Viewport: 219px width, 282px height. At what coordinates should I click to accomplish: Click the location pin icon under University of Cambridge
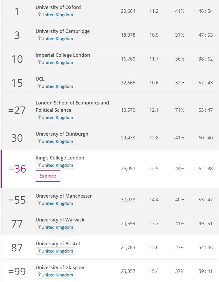[39, 38]
